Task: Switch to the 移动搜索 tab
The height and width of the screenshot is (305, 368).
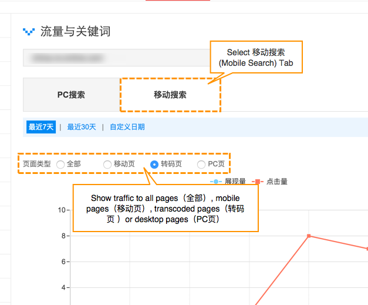Action: 170,95
